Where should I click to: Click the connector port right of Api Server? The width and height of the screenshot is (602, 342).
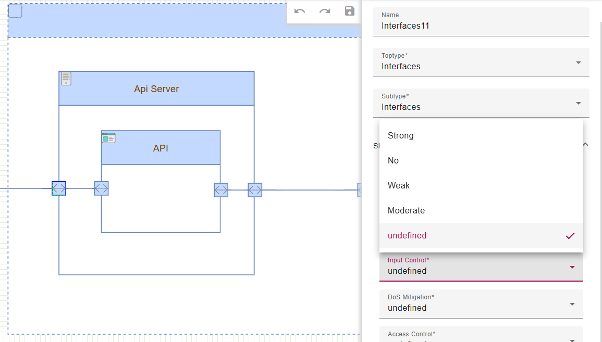tap(254, 190)
